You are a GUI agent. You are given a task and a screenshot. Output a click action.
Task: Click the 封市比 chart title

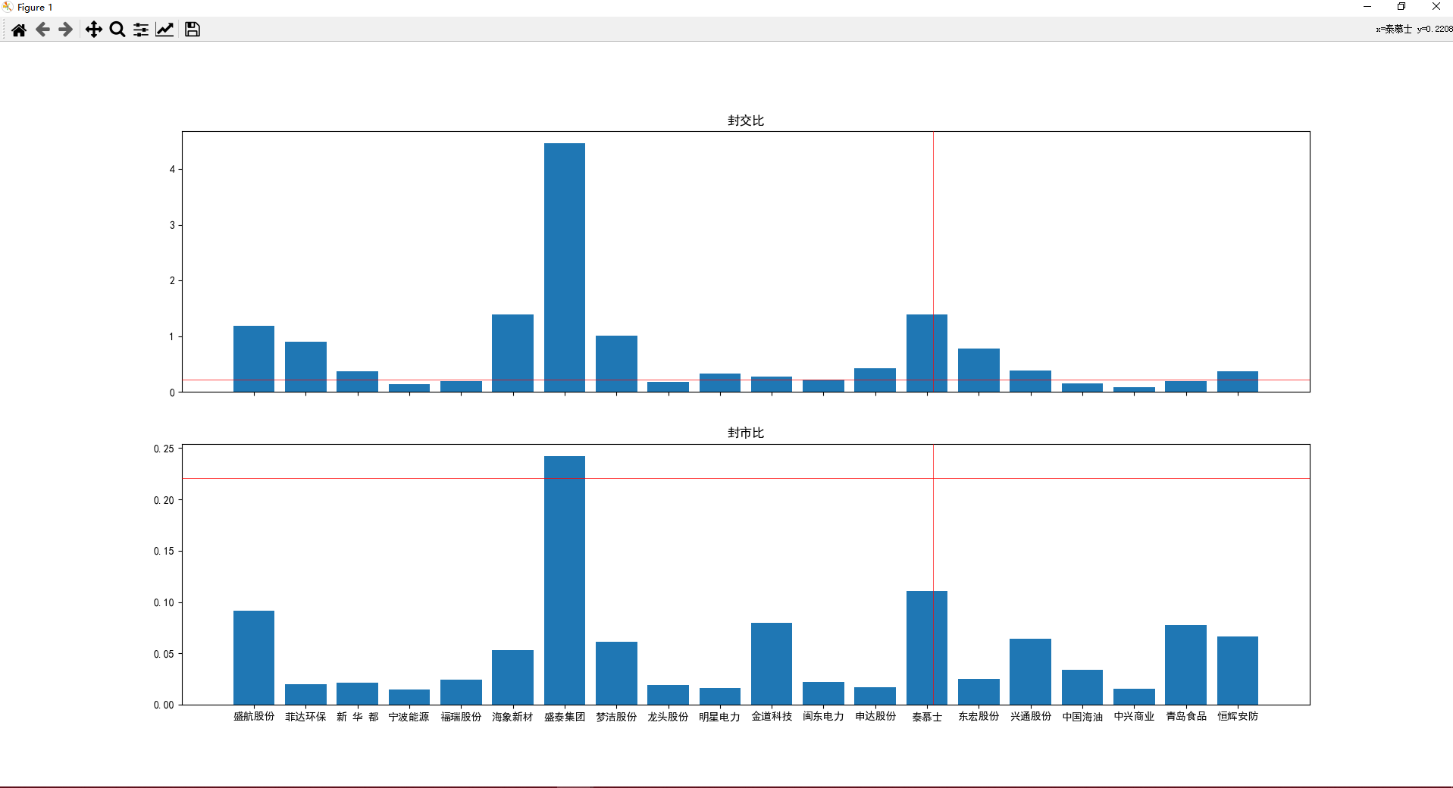(746, 433)
